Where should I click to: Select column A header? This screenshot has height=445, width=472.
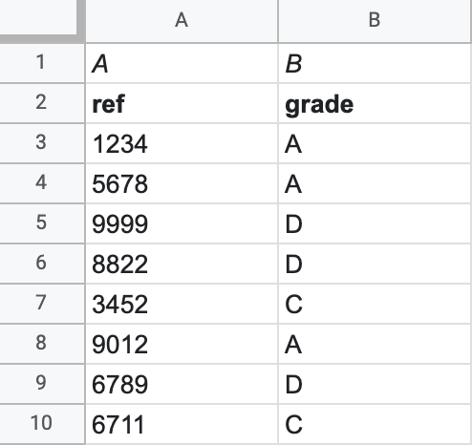coord(182,20)
